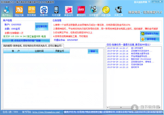Select log entry 进入京东首页
This screenshot has height=115, width=164.
coord(125,48)
